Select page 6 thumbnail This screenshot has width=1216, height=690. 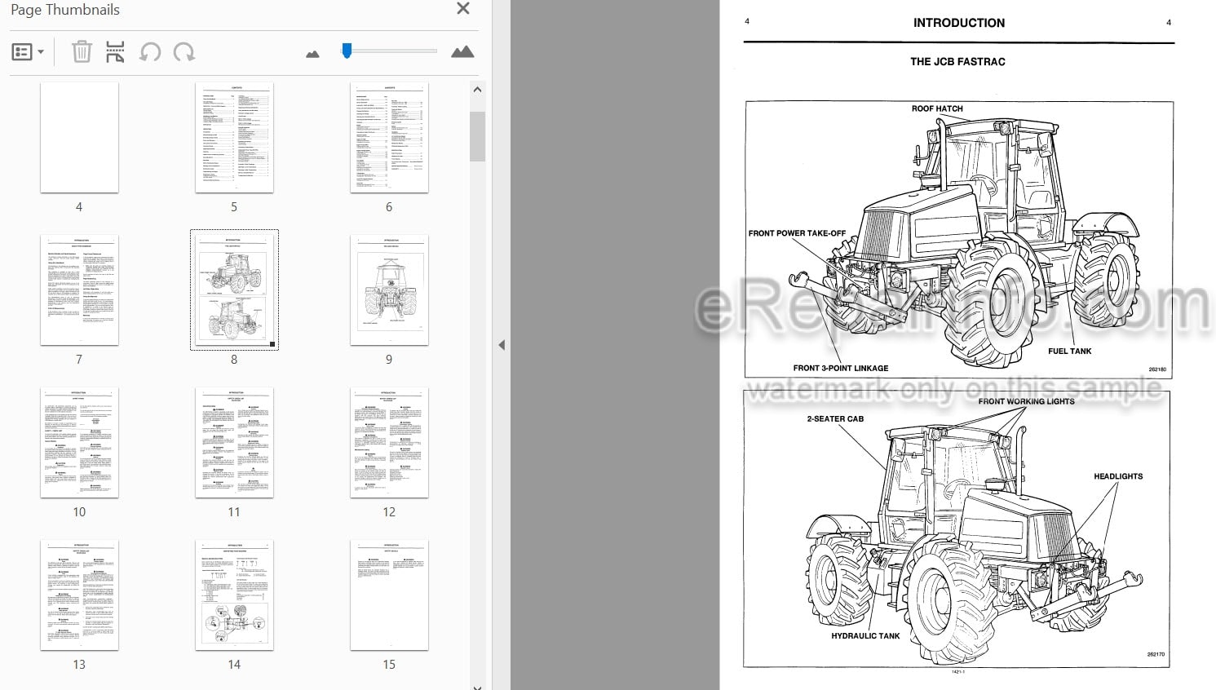tap(389, 137)
